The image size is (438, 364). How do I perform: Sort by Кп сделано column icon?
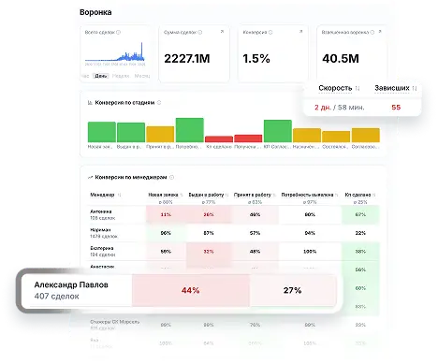[373, 195]
